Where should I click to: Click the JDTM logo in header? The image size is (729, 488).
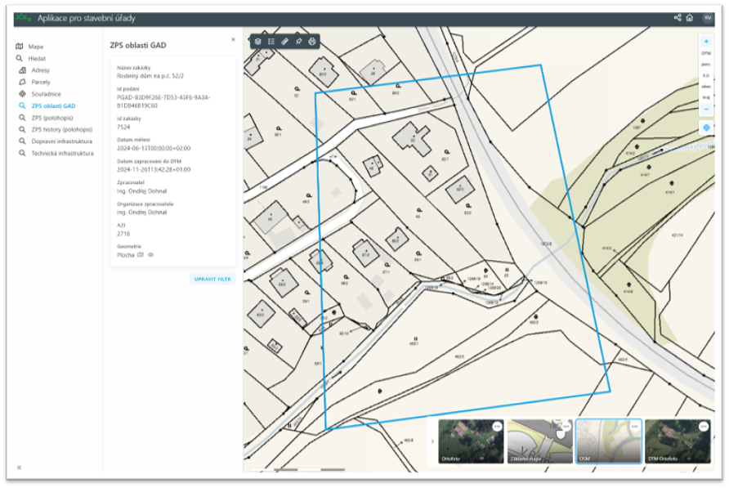click(x=23, y=18)
